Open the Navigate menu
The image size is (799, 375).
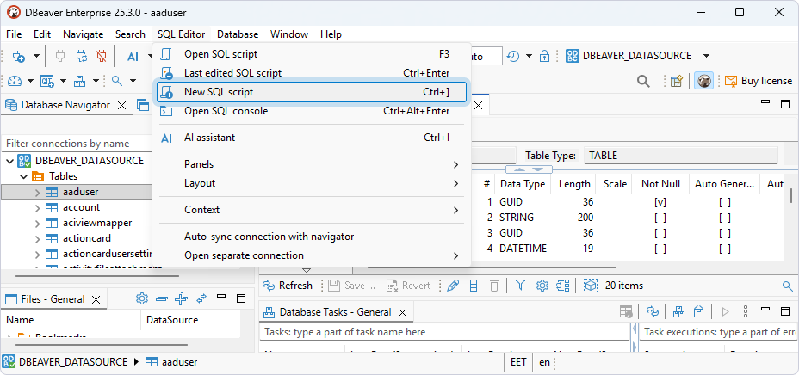point(83,34)
